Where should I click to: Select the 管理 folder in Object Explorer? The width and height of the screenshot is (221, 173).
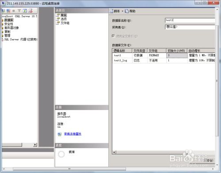pos(7,35)
